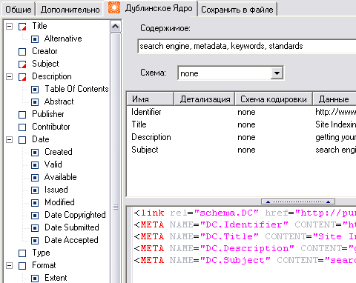Image resolution: width=356 pixels, height=283 pixels.
Task: Select the Table Of Contents label
Action: 76,89
